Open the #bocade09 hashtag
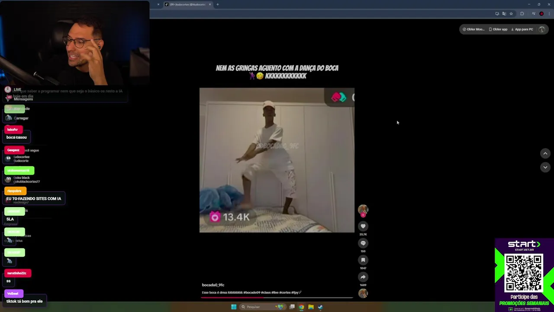The image size is (554, 312). tap(252, 292)
